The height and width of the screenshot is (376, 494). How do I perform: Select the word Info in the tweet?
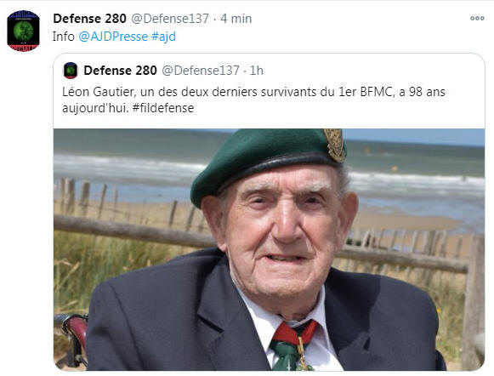(63, 37)
